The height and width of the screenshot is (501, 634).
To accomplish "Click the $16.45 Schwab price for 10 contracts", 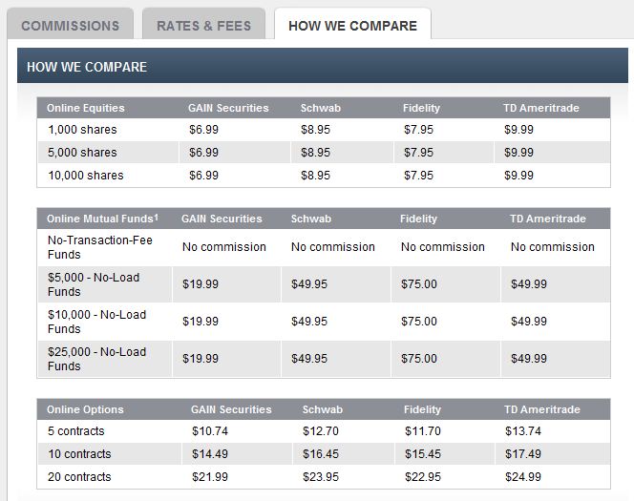I will coord(320,454).
